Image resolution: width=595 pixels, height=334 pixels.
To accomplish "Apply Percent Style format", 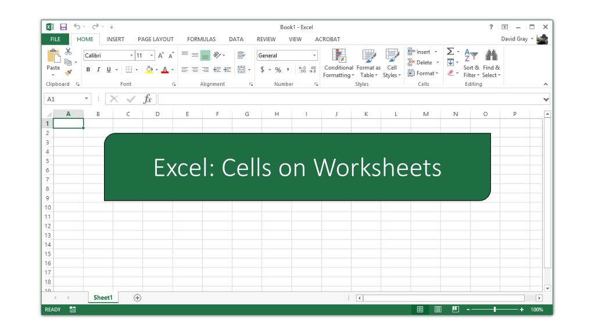I will pyautogui.click(x=278, y=70).
